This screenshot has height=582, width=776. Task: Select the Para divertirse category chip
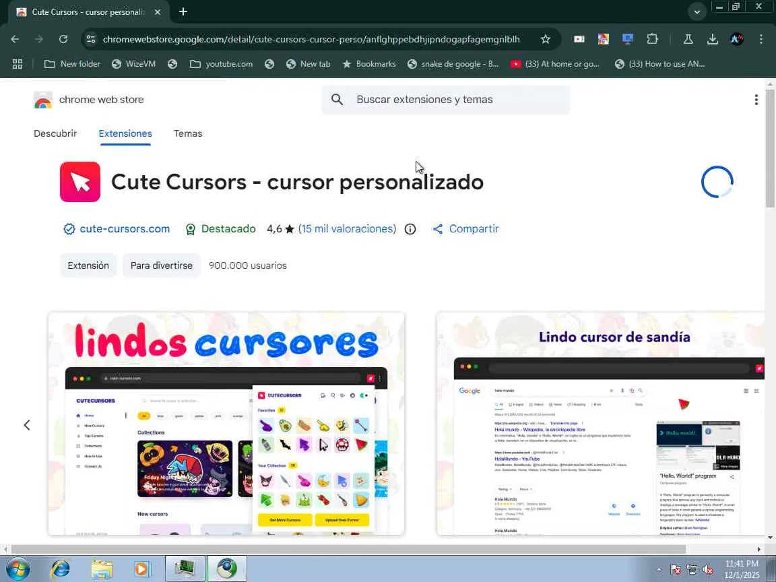click(x=162, y=265)
